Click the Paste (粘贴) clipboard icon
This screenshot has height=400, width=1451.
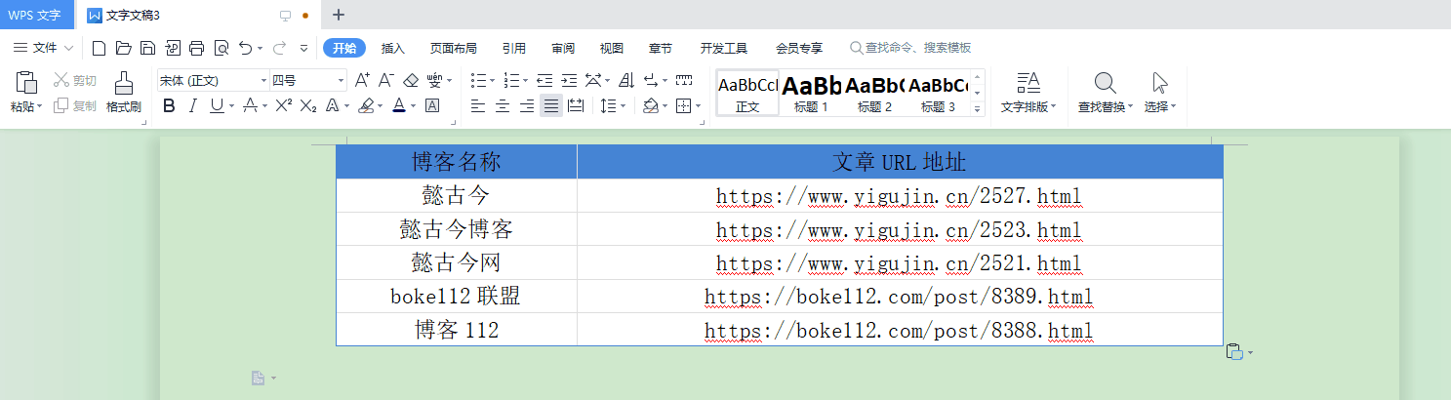click(x=25, y=82)
